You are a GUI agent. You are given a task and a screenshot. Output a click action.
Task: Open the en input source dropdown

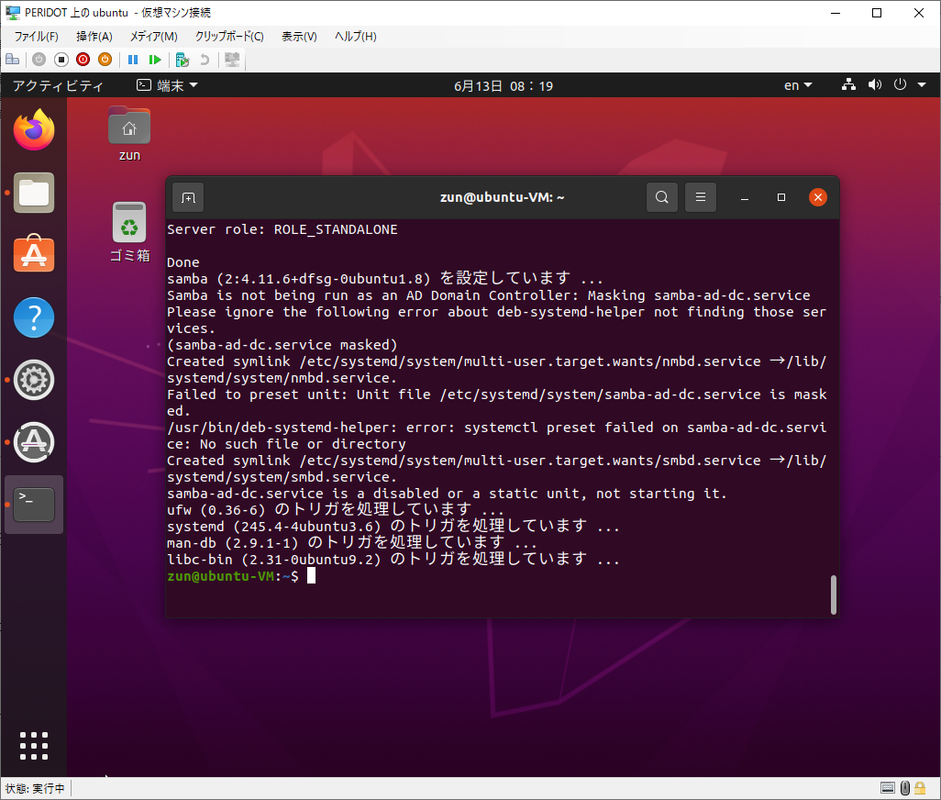(798, 86)
